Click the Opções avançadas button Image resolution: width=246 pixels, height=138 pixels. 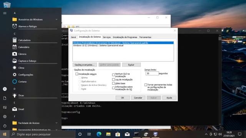point(85,65)
